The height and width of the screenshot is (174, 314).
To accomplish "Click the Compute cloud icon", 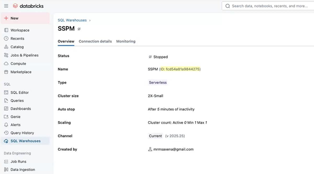I will click(x=6, y=64).
